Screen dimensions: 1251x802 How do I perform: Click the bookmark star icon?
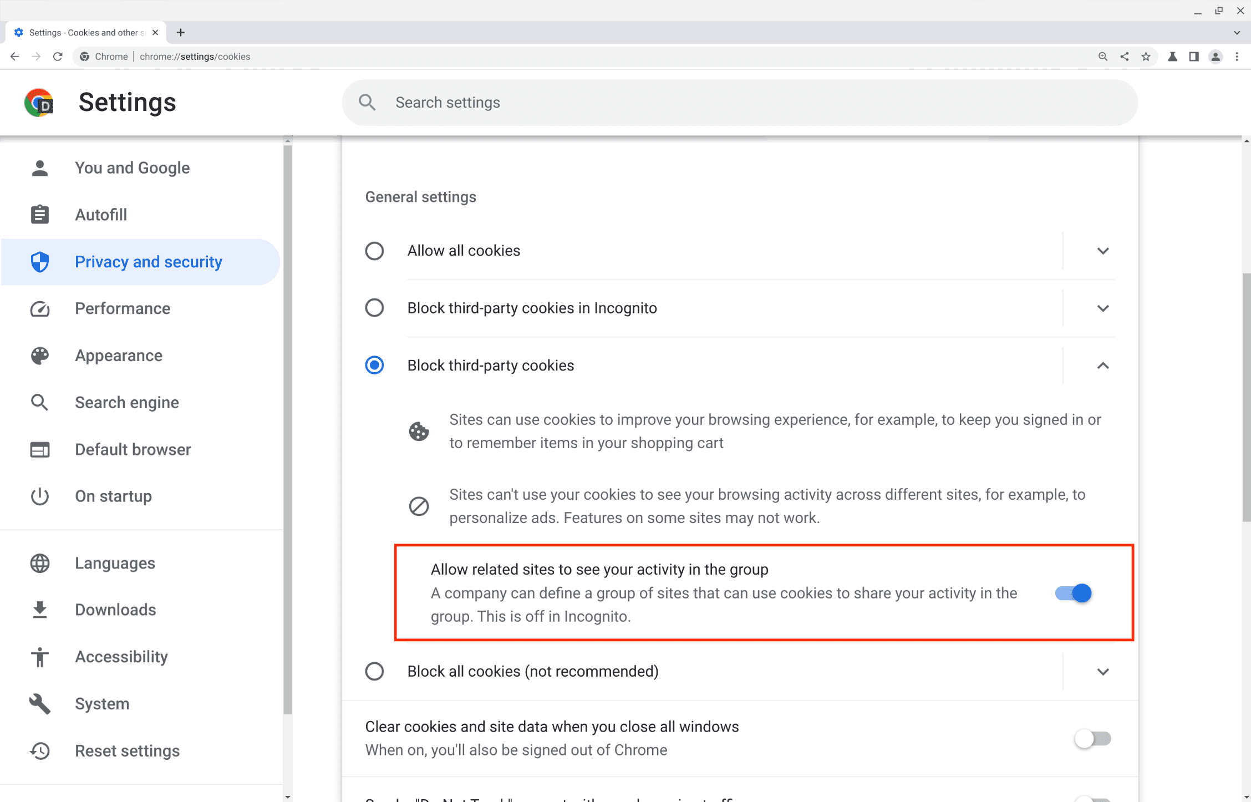1146,57
